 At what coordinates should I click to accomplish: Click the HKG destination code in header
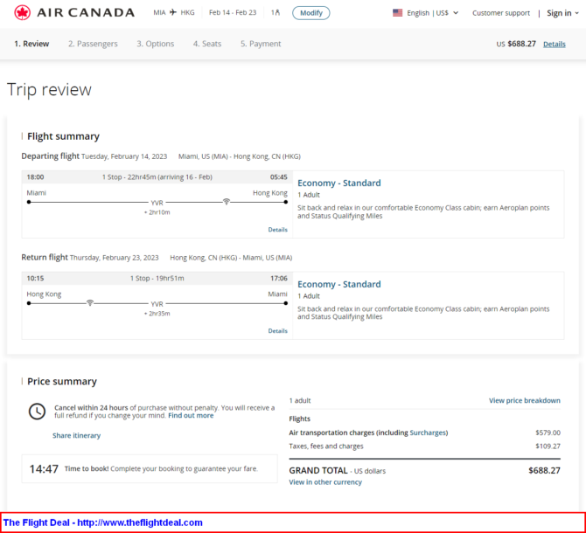[188, 13]
